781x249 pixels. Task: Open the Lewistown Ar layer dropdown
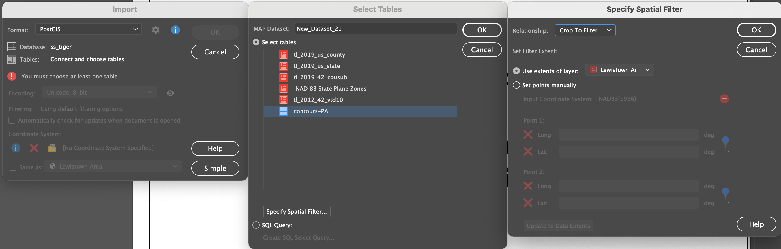click(619, 70)
